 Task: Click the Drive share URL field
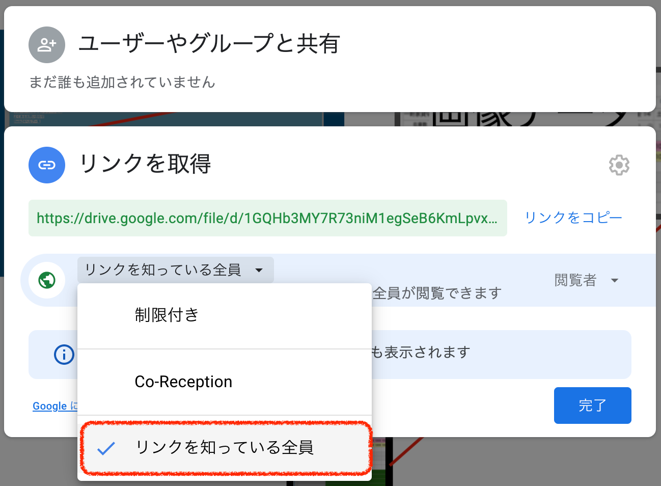(x=267, y=218)
